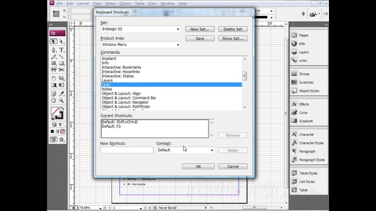Toggle formatting affects text (T) button
The image size is (376, 211).
click(60, 125)
